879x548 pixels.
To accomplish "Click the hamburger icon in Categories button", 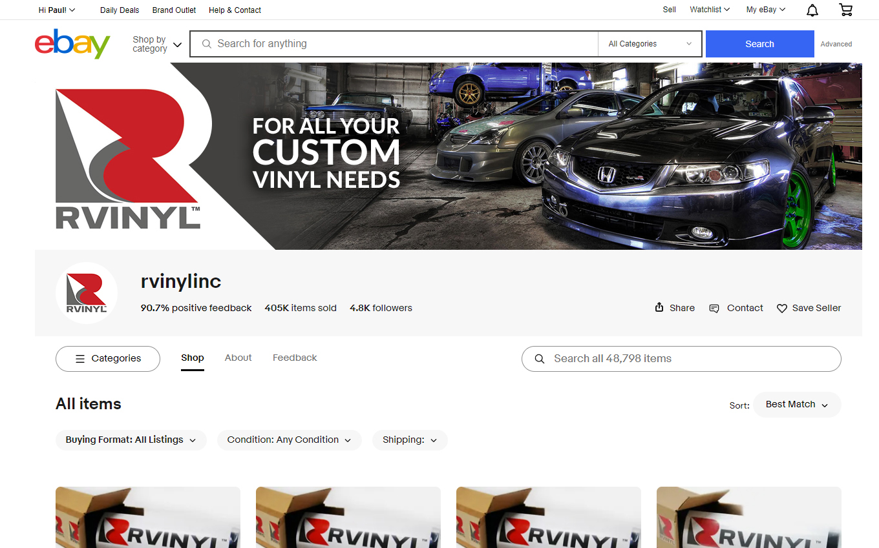I will [x=80, y=359].
